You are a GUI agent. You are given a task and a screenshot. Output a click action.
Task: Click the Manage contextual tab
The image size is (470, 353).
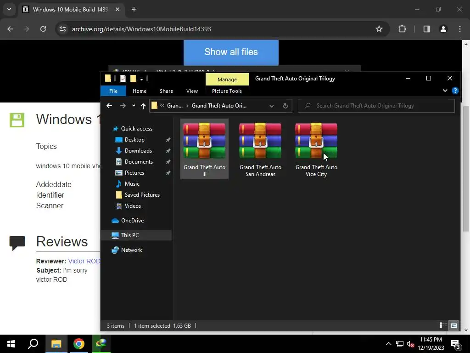click(x=227, y=79)
